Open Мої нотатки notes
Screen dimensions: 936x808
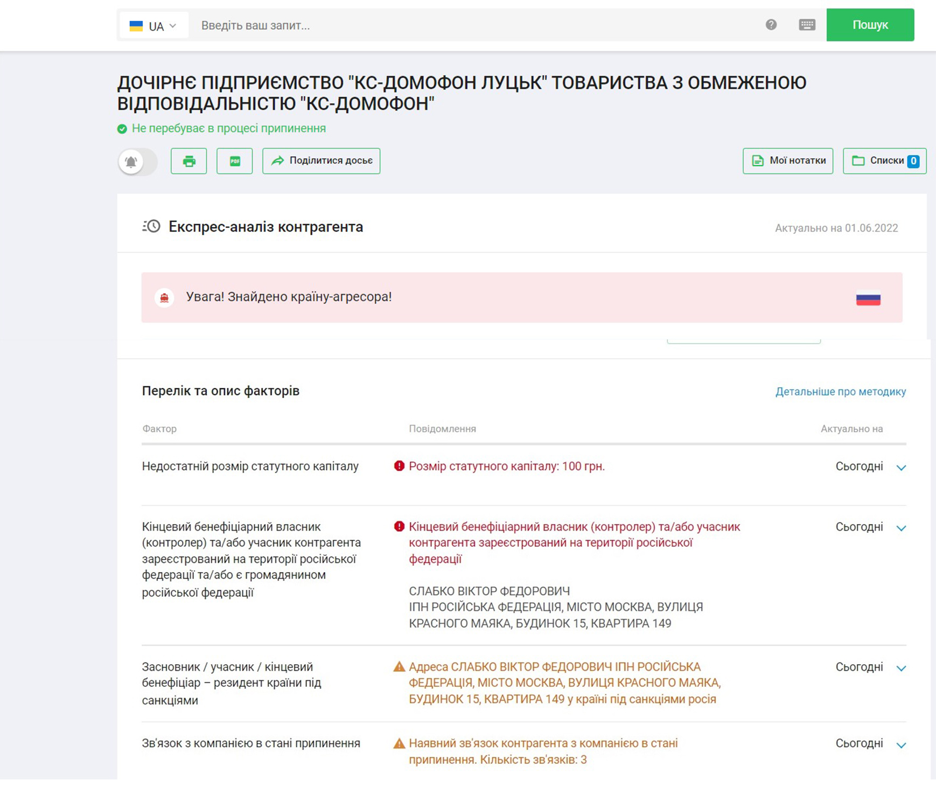coord(787,161)
